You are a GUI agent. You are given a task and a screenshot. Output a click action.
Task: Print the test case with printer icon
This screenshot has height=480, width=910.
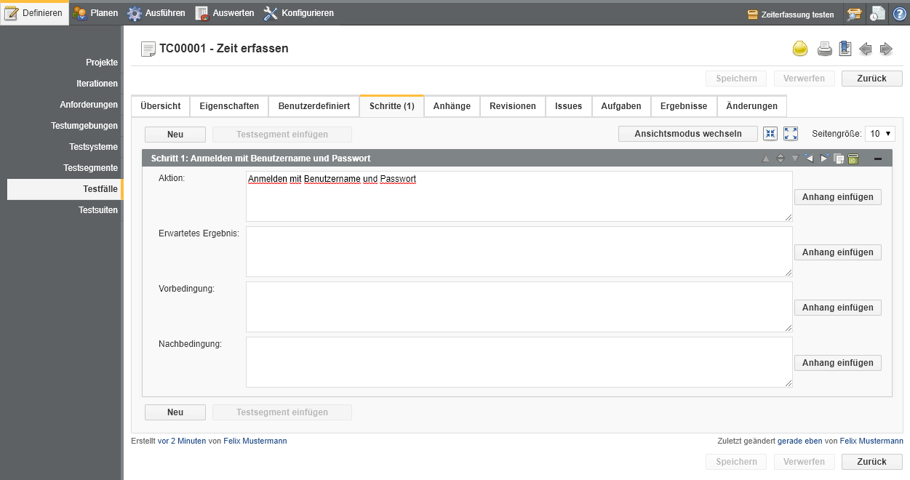pos(824,49)
